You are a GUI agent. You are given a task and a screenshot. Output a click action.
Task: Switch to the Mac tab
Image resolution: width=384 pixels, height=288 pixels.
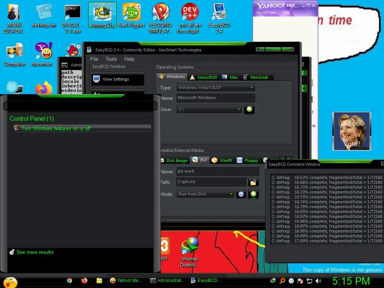pyautogui.click(x=230, y=77)
